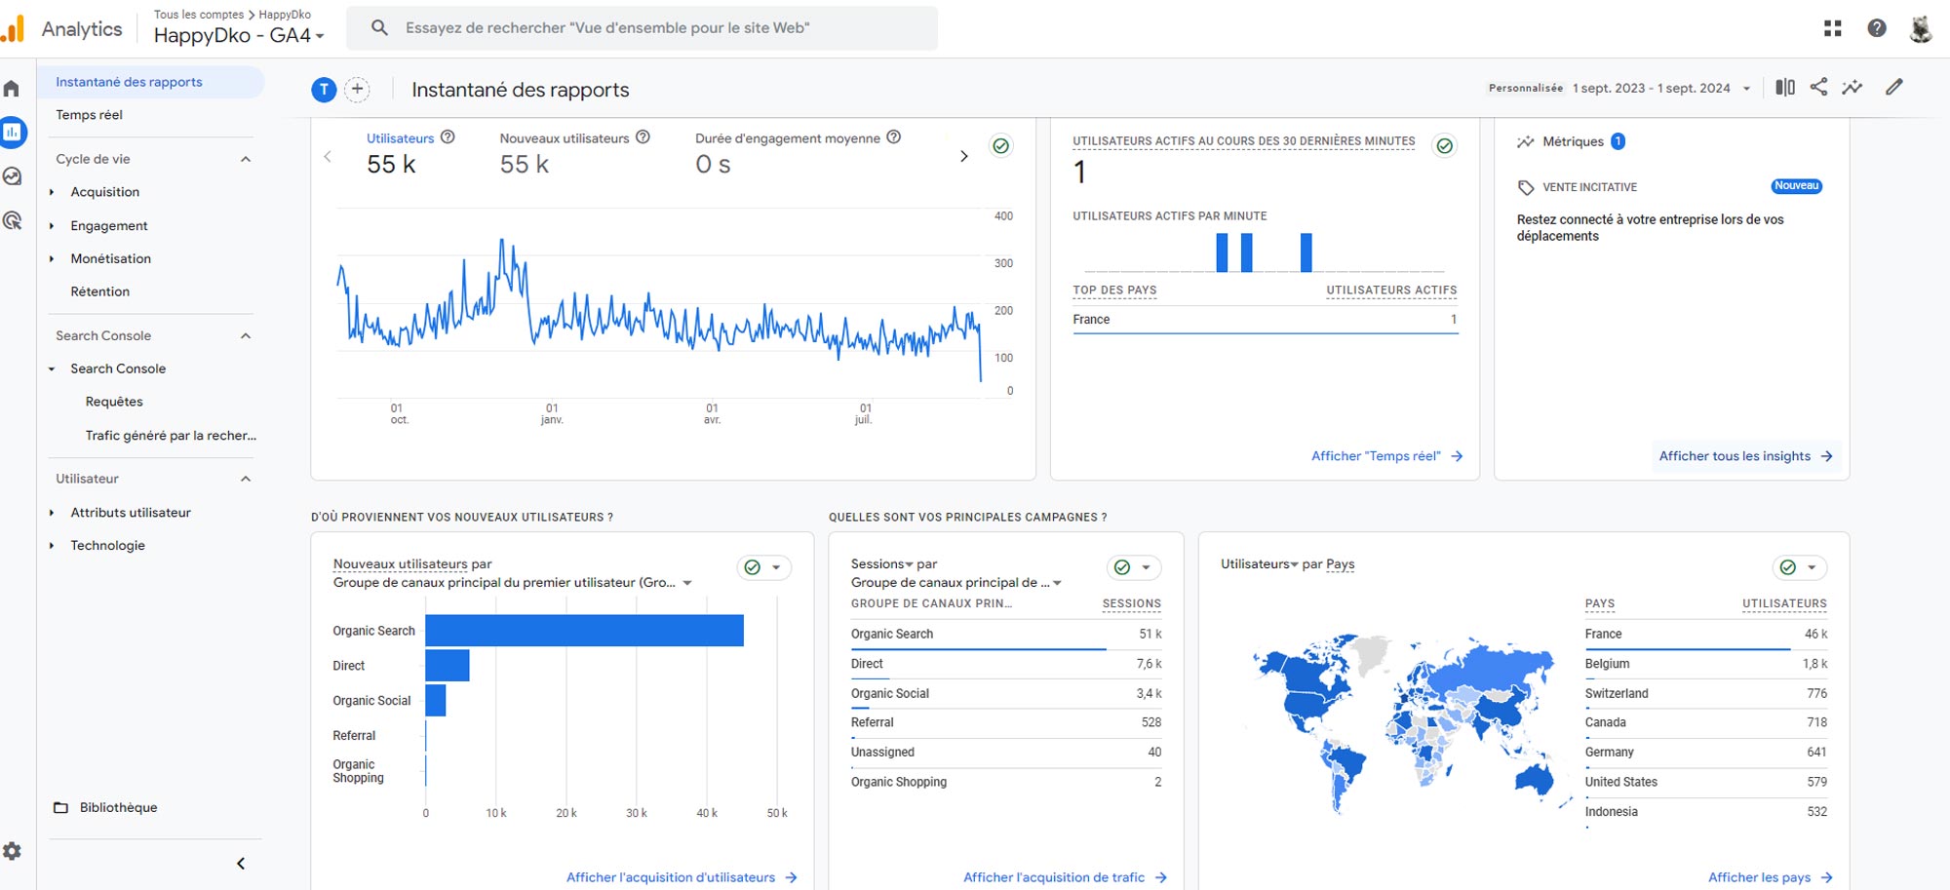Click Tous les comptes breadcrumb
This screenshot has width=1950, height=890.
click(x=199, y=14)
